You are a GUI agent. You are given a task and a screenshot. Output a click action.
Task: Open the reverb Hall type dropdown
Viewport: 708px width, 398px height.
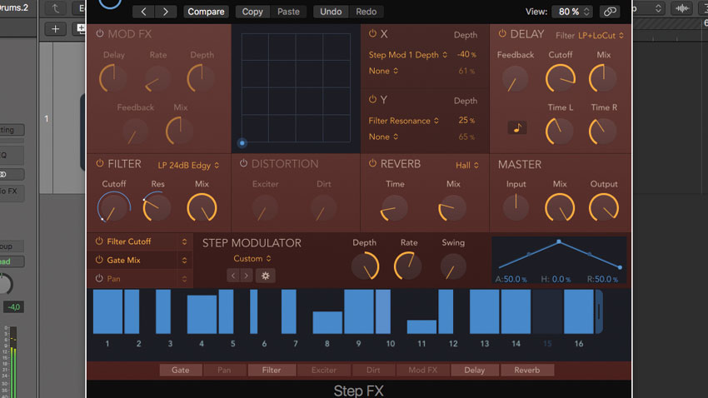pos(467,165)
